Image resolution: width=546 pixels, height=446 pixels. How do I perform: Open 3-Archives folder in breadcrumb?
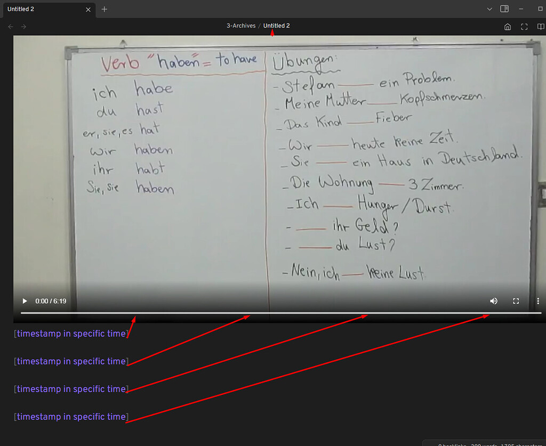(x=241, y=26)
